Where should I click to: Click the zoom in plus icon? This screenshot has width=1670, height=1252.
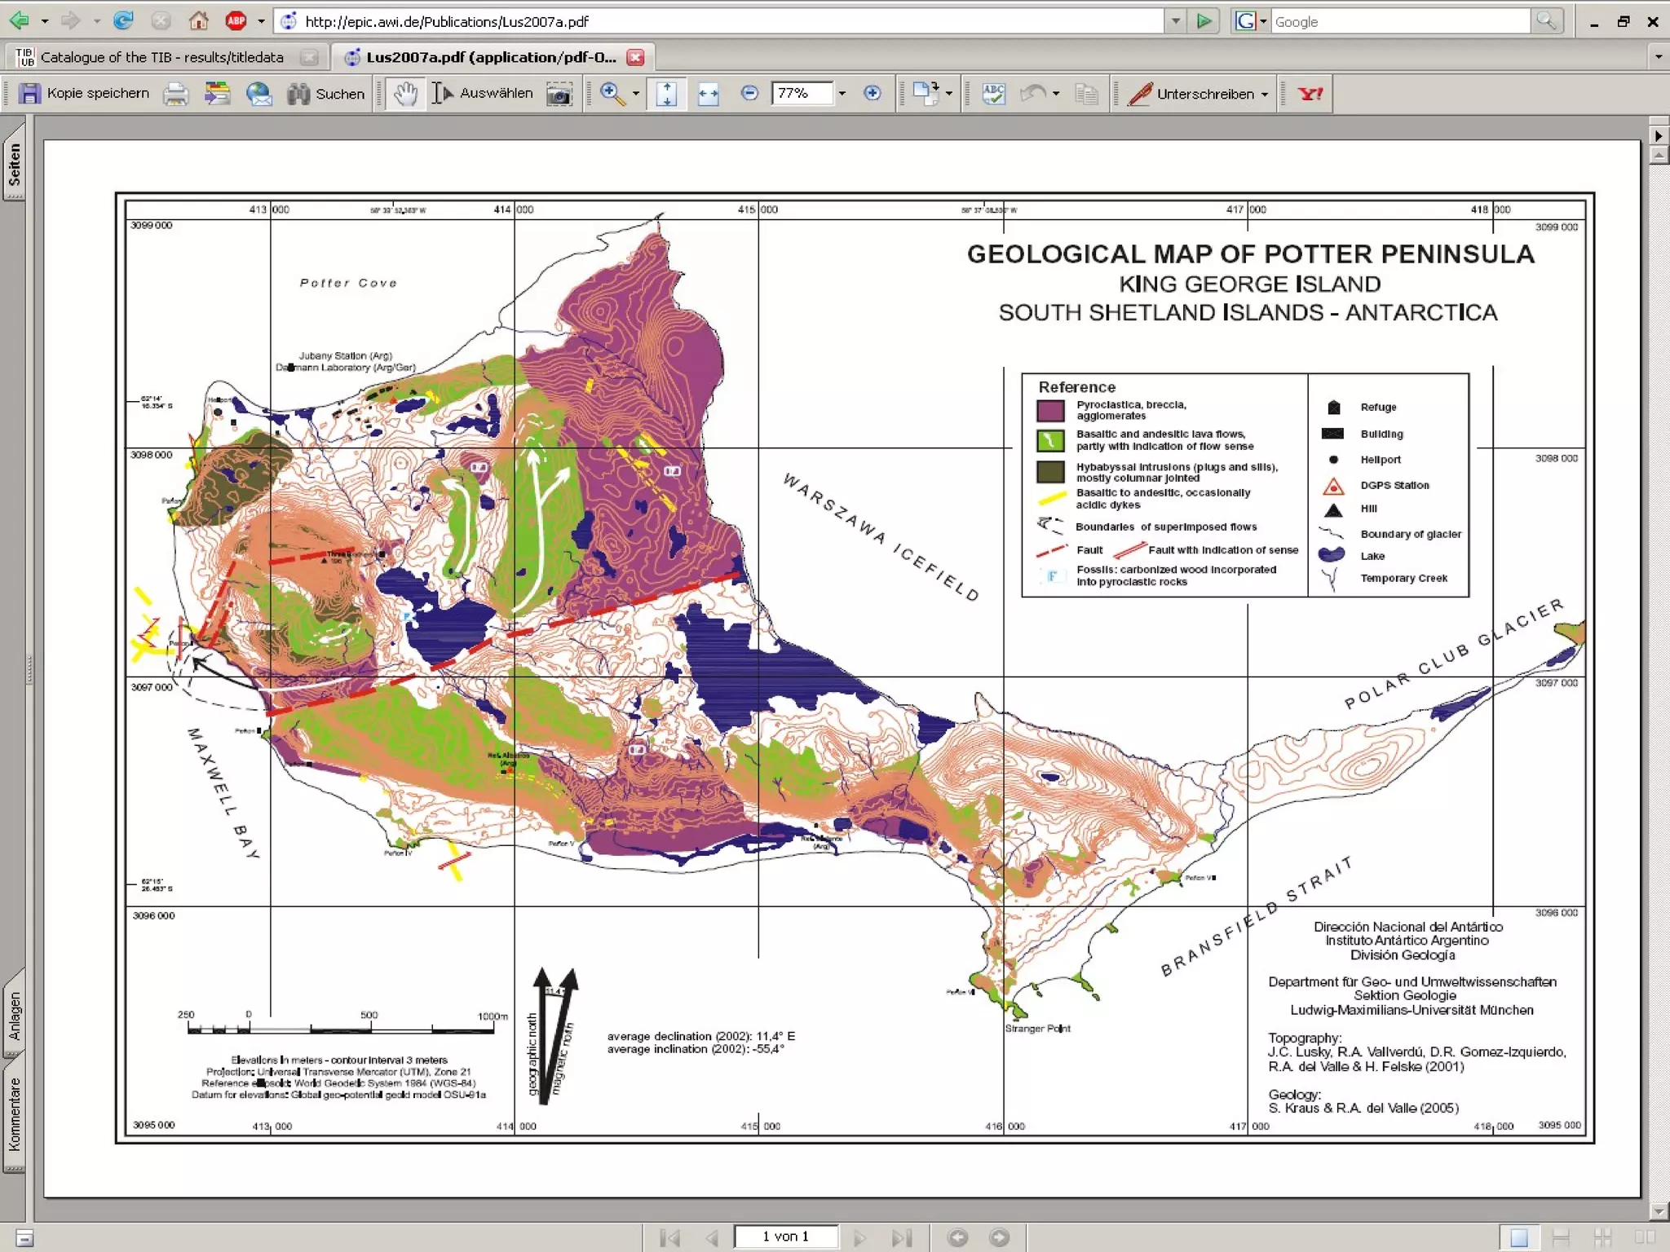pyautogui.click(x=872, y=94)
